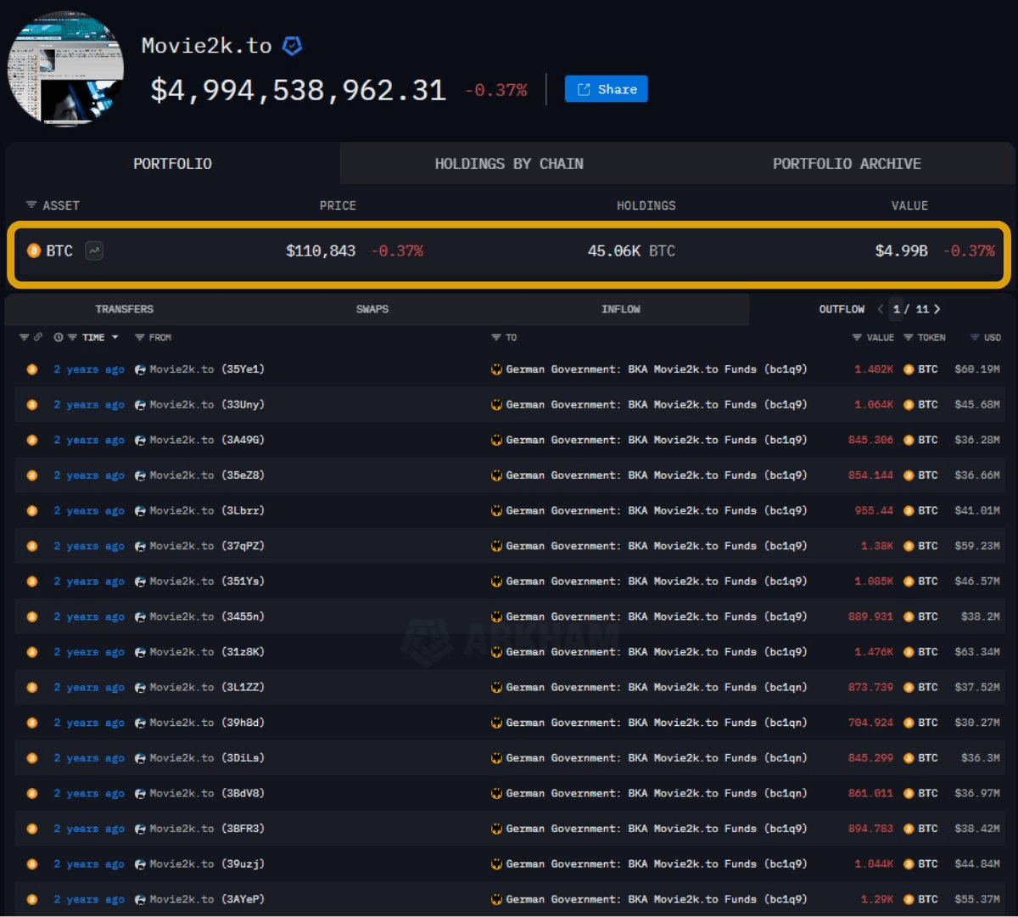Click the Movie2k entity icon before (3BFR3)

tap(140, 829)
